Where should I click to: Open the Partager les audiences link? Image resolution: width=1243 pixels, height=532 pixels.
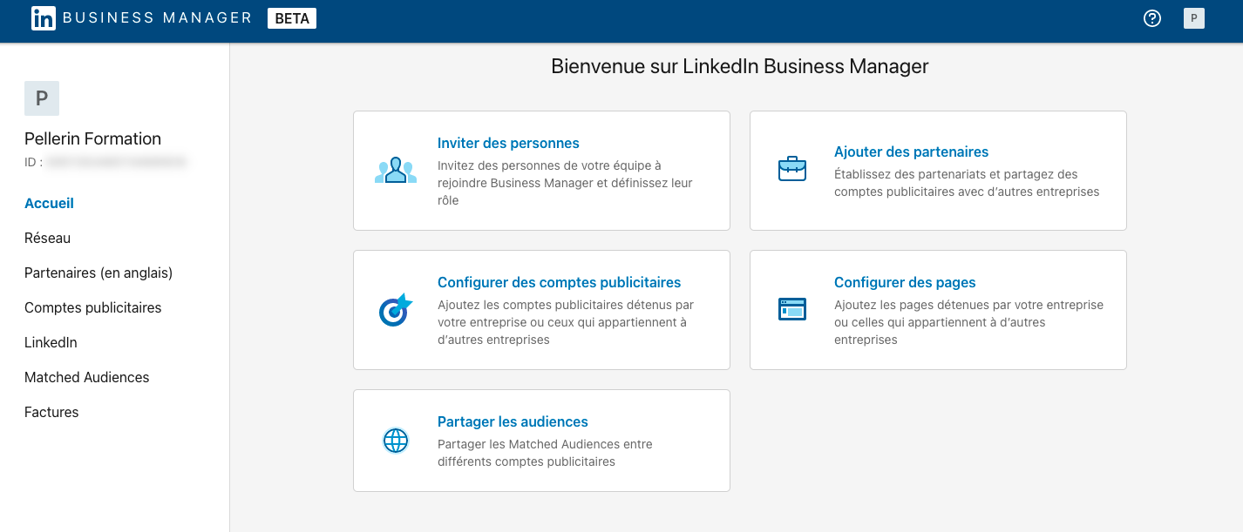[x=513, y=421]
